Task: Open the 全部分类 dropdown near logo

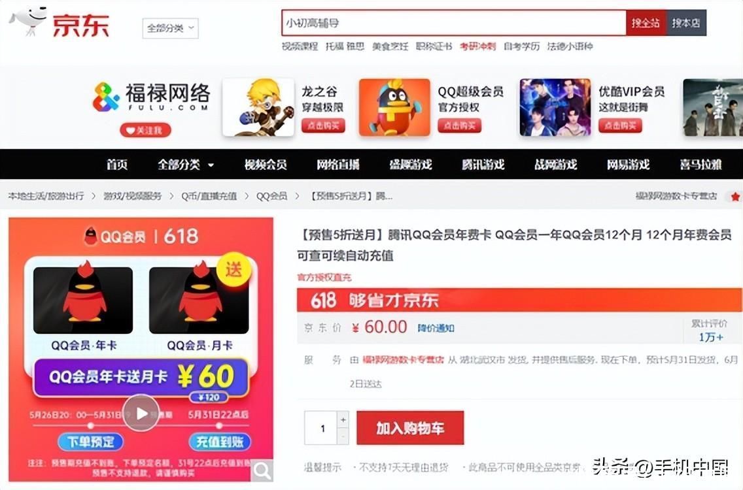Action: [170, 28]
